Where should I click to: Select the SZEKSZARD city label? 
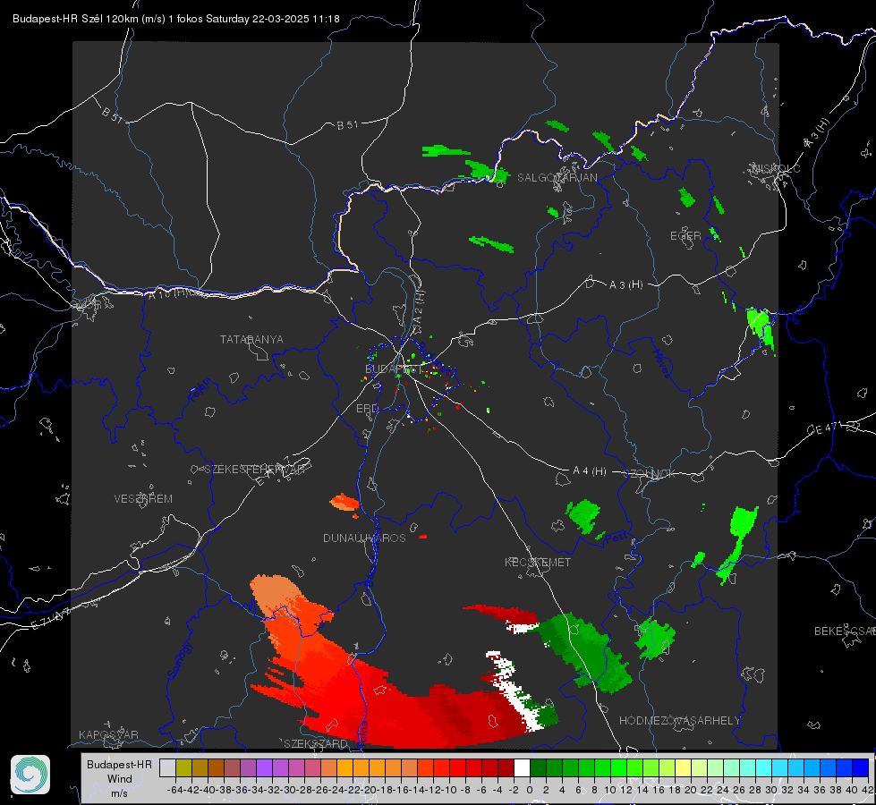(316, 743)
